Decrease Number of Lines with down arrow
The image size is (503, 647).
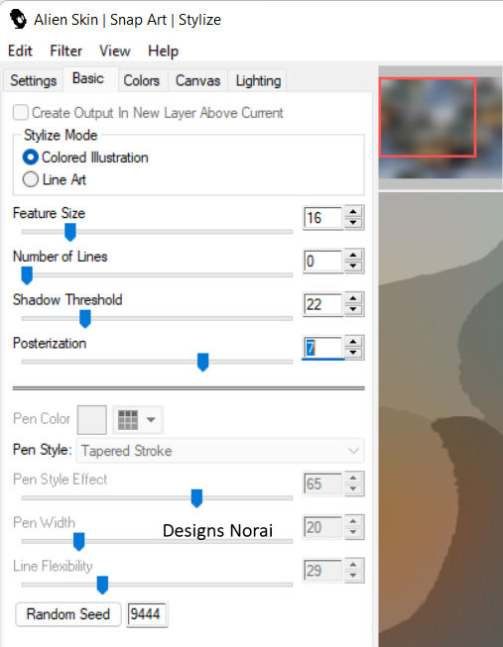[x=353, y=267]
